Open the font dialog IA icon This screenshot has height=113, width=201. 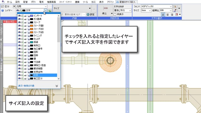click(175, 6)
